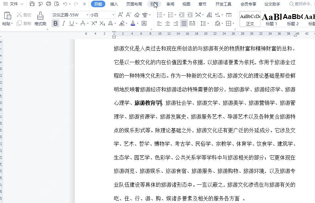
Task: Click the text highlight color pen
Action: tap(122, 24)
